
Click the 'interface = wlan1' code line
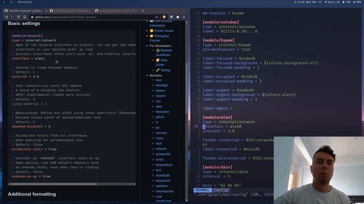tap(28, 58)
